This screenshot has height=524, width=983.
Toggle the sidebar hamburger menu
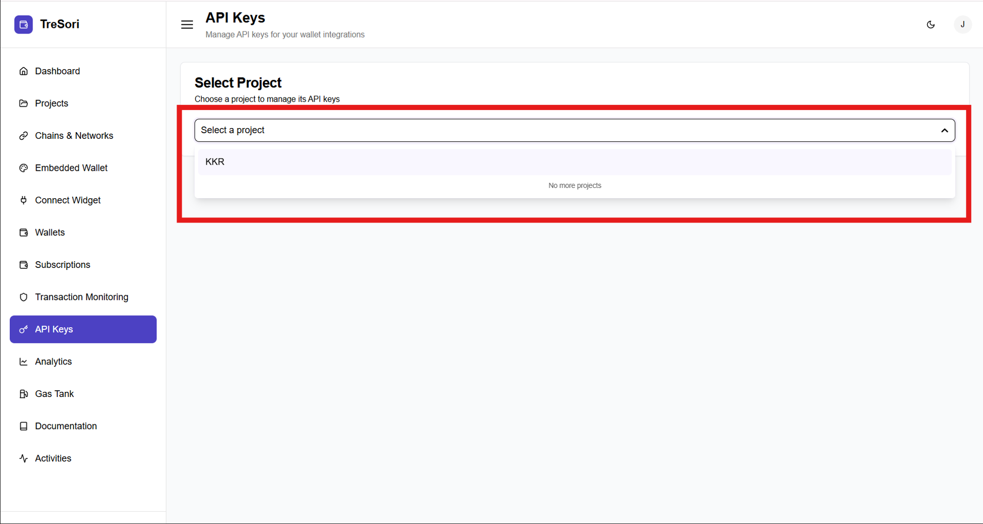tap(187, 24)
